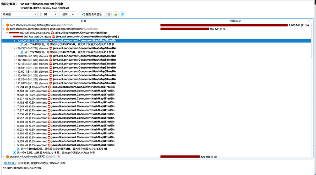Click the blue export toolbar icon
The image size is (316, 175).
(123, 14)
